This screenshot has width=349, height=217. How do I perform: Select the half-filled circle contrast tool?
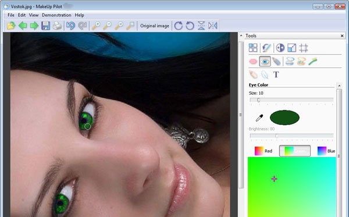pyautogui.click(x=280, y=48)
